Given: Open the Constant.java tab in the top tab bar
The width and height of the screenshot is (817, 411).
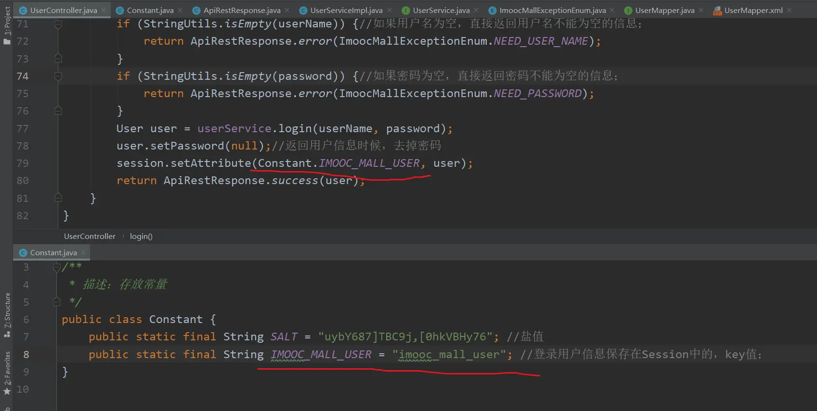Looking at the screenshot, I should tap(150, 10).
